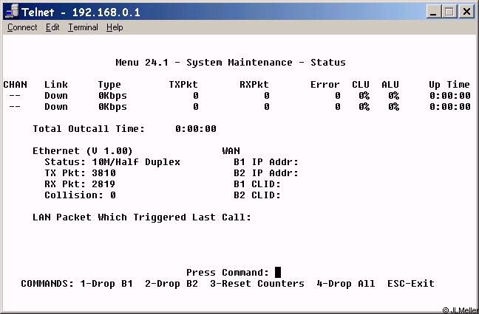Maximize the Telnet window
The height and width of the screenshot is (314, 479).
click(449, 12)
